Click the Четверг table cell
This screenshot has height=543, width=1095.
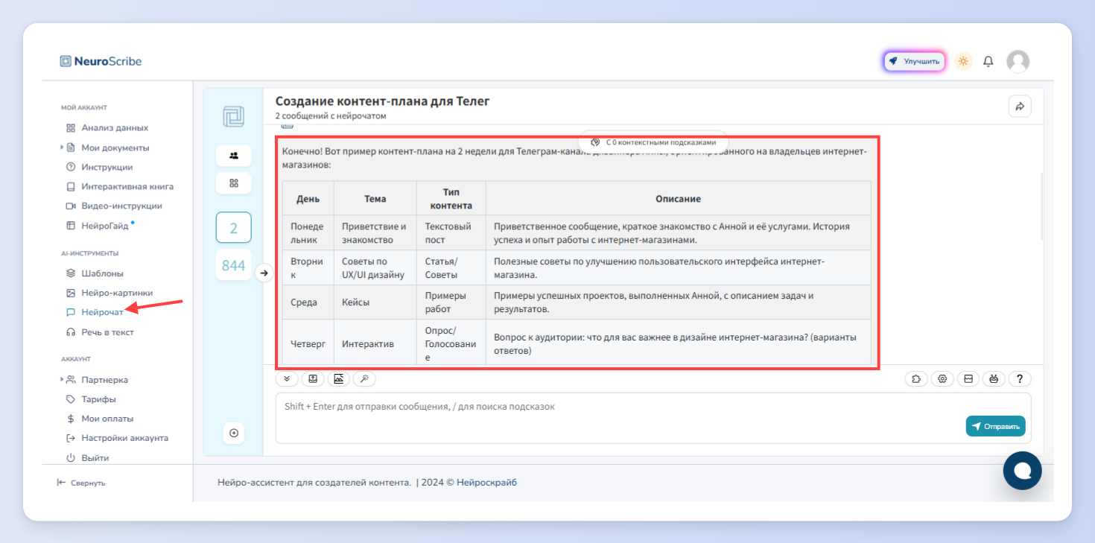coord(308,344)
